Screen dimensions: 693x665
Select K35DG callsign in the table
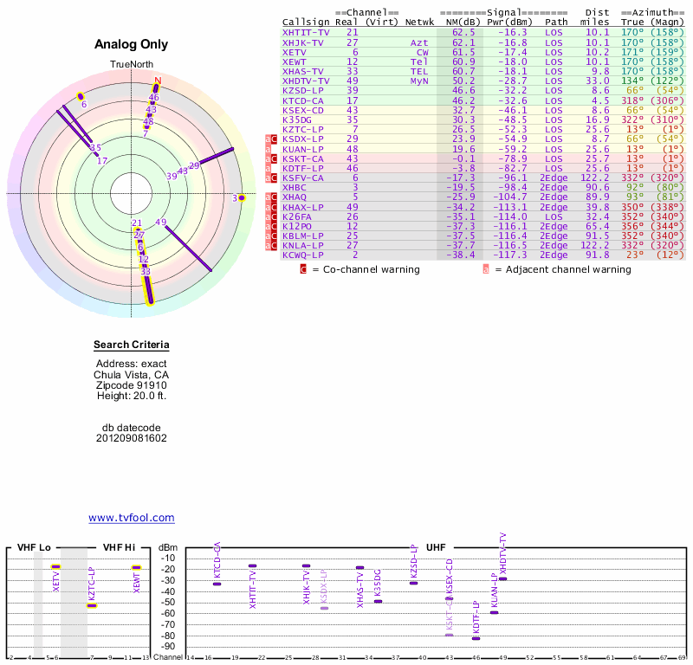[297, 120]
